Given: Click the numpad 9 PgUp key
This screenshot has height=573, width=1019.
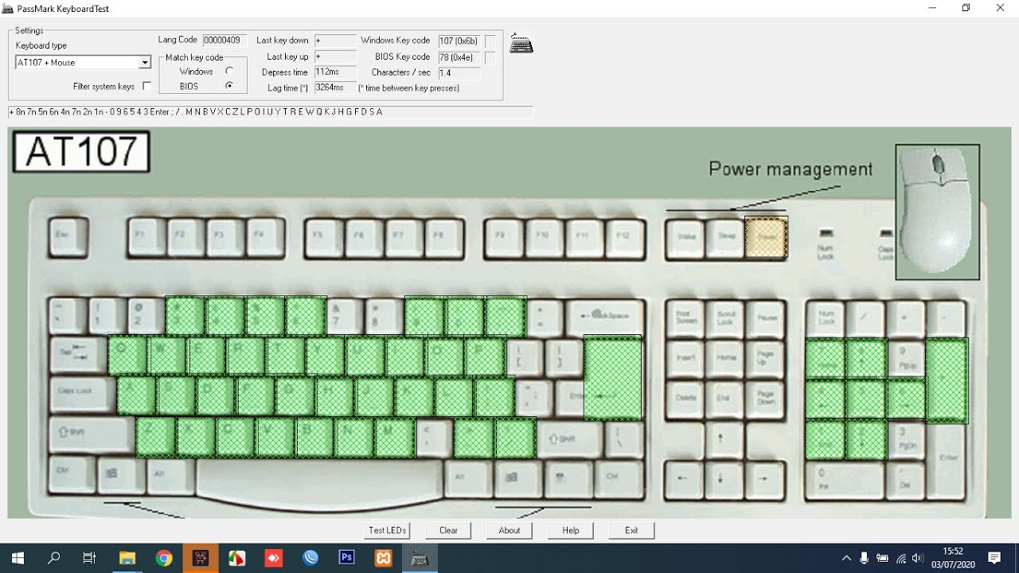Looking at the screenshot, I should (x=906, y=358).
